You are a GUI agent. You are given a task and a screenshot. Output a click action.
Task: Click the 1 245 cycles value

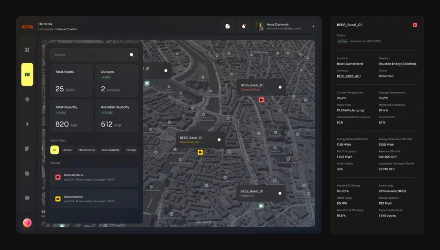tap(387, 216)
